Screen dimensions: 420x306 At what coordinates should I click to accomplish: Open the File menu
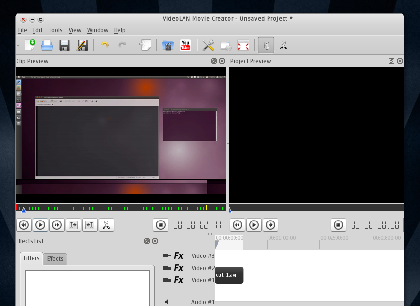(22, 30)
